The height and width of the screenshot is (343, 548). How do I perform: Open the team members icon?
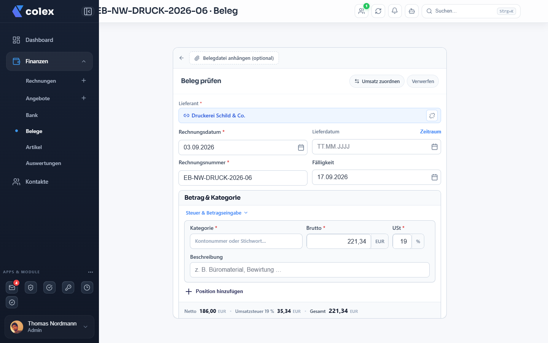point(362,11)
